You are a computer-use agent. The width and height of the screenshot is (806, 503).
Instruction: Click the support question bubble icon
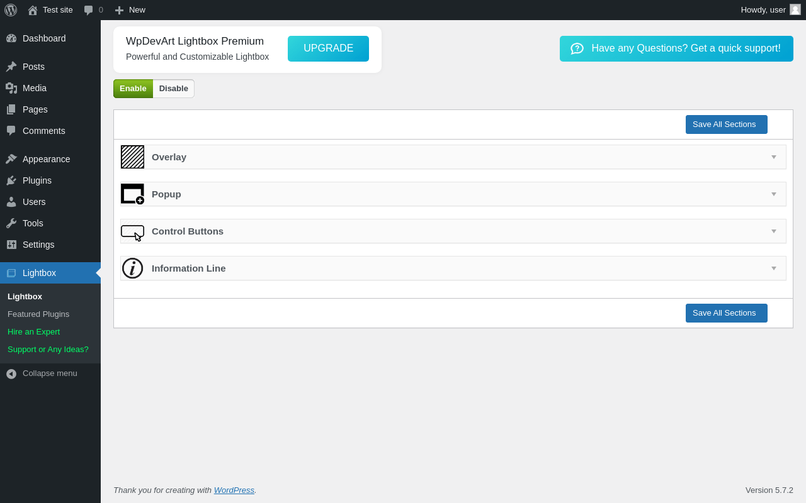[577, 48]
